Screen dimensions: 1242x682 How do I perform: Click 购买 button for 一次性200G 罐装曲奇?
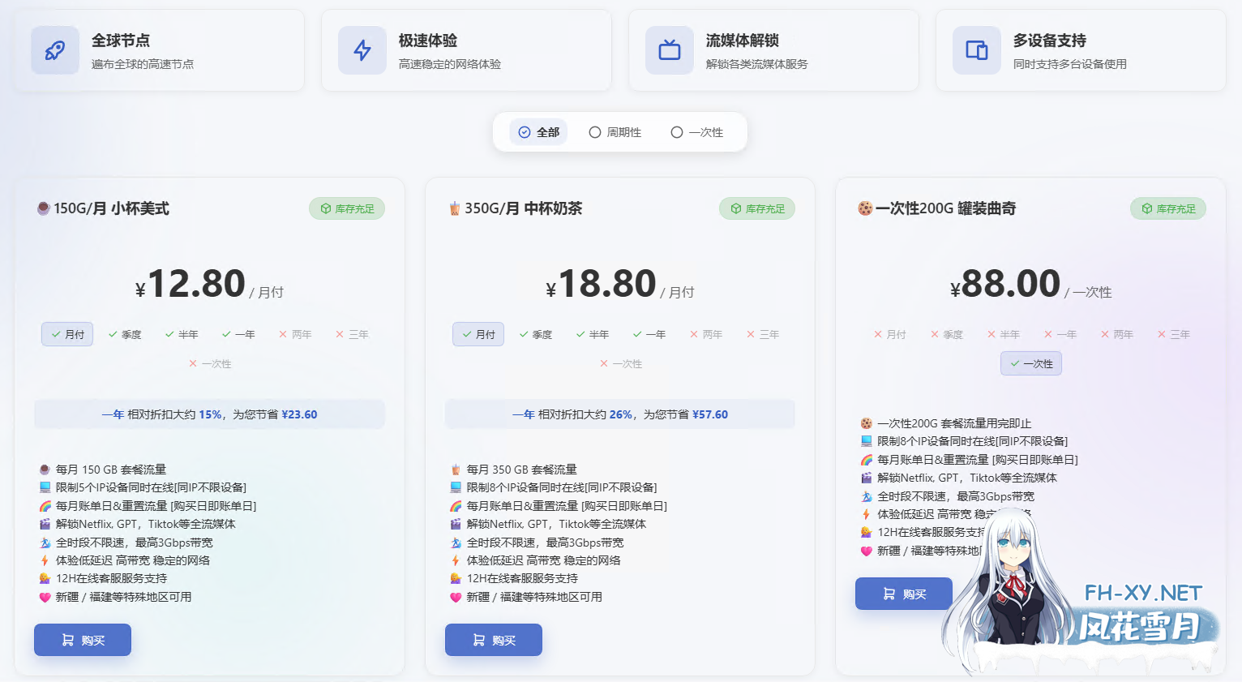click(x=904, y=594)
